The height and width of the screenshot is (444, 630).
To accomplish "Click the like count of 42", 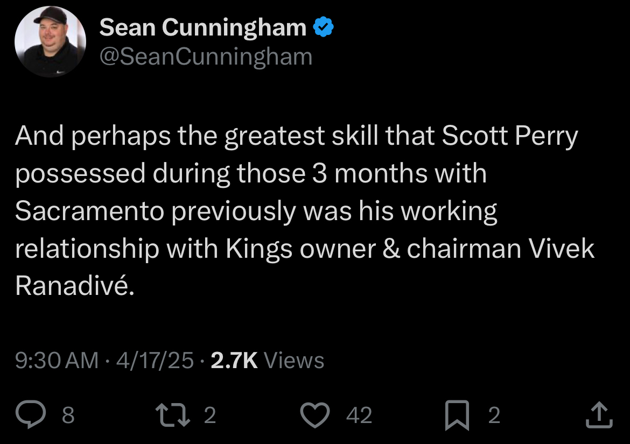I will [359, 415].
